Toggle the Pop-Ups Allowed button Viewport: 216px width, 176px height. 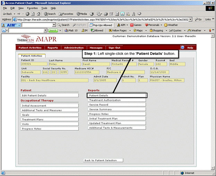point(101,25)
